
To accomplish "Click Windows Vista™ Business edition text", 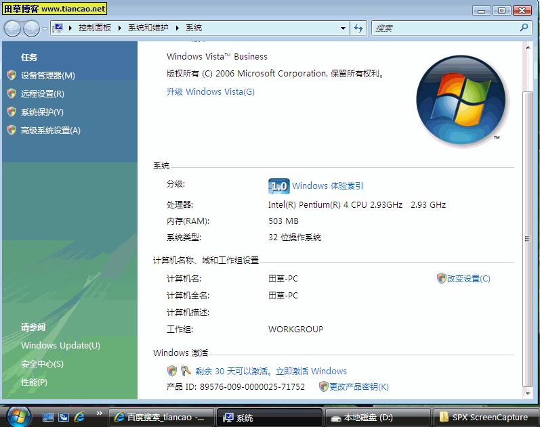I will [x=217, y=56].
